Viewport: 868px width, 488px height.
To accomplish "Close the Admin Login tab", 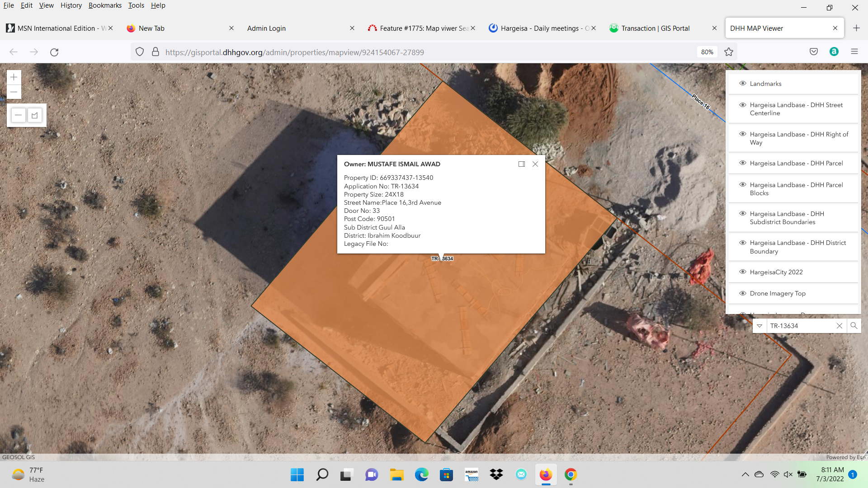I will pos(352,28).
